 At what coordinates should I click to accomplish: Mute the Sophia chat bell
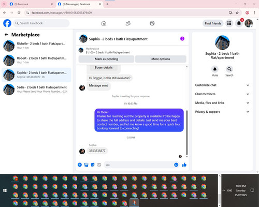tap(215, 69)
